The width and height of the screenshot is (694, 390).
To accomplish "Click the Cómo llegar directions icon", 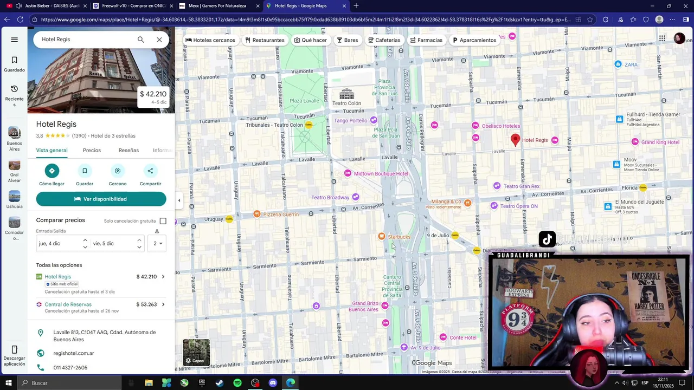I will pyautogui.click(x=52, y=171).
